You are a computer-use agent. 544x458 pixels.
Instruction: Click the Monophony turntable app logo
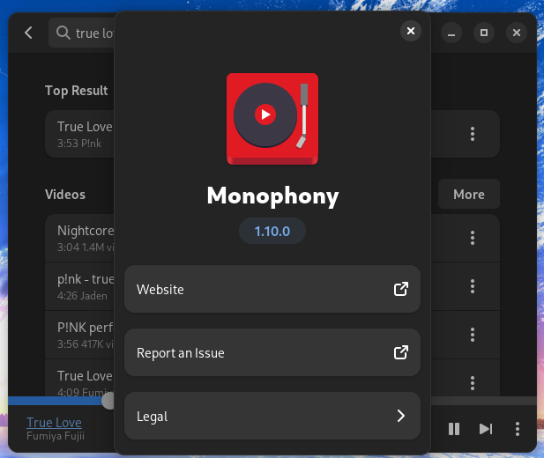point(272,119)
